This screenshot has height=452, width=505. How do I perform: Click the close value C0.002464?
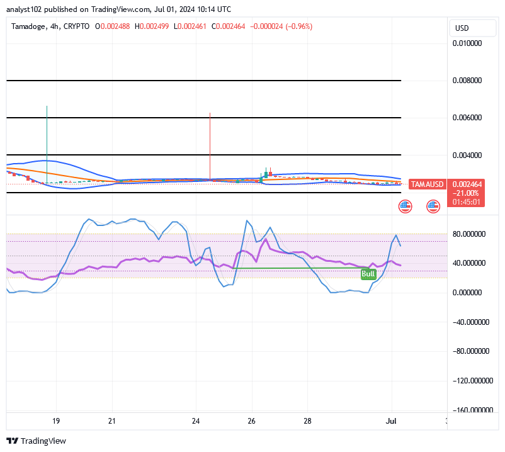coord(229,26)
